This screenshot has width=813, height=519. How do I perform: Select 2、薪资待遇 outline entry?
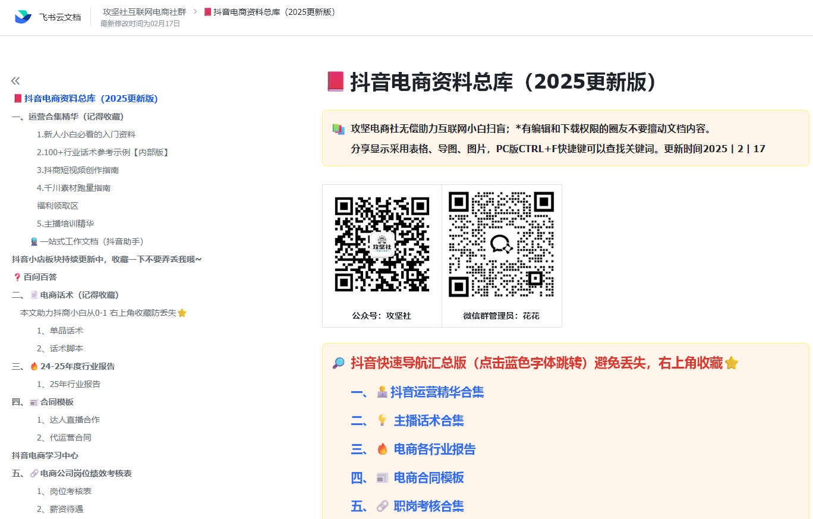pyautogui.click(x=60, y=509)
